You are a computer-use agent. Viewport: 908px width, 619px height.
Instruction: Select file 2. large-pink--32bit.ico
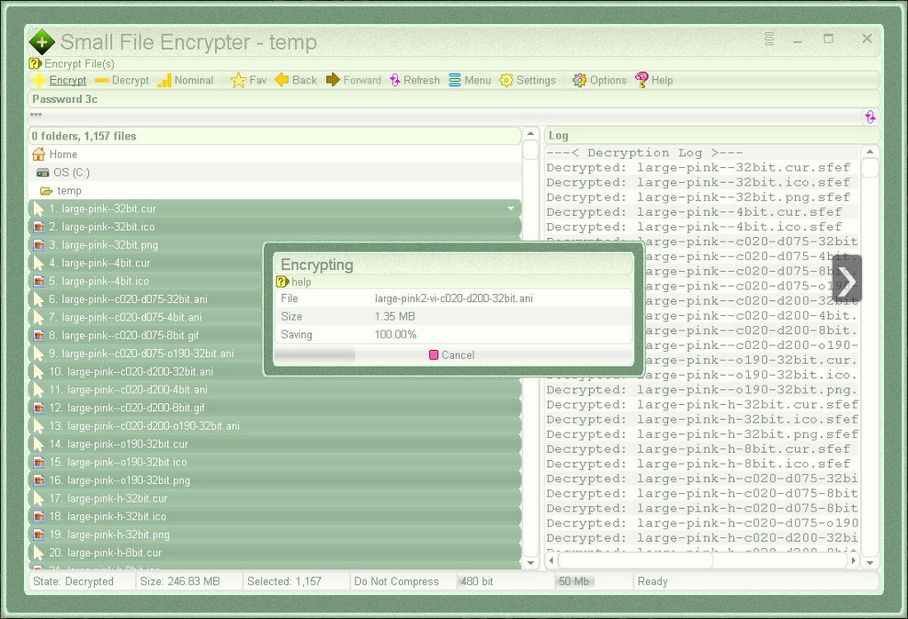click(275, 227)
